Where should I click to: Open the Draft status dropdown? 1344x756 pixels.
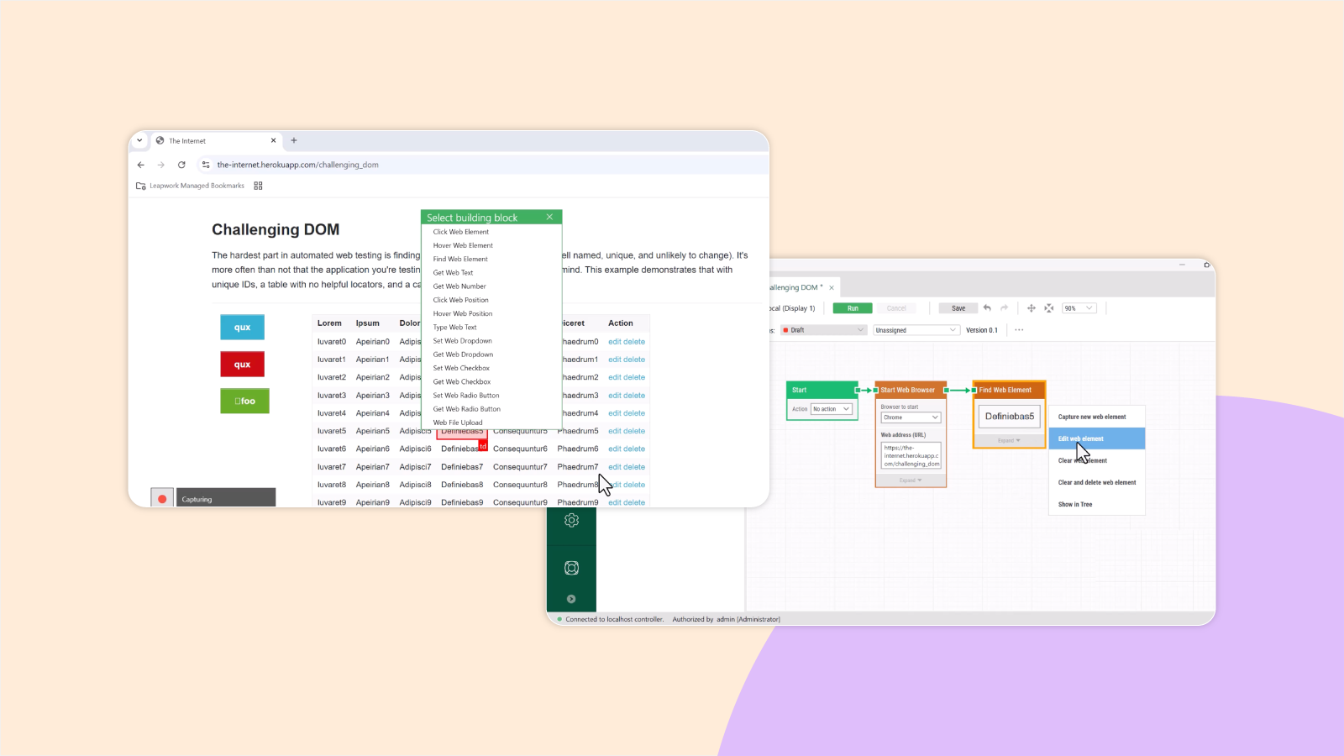(823, 330)
